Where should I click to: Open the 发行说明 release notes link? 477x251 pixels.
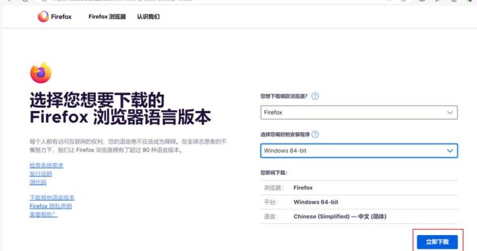[41, 174]
